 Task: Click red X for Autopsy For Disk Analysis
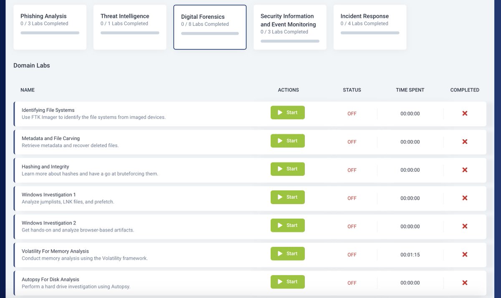point(465,283)
